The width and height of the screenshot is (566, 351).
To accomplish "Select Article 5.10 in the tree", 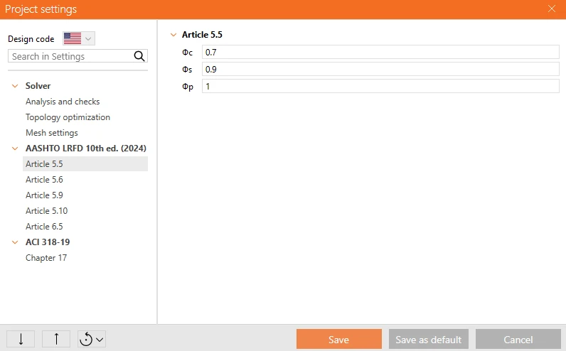I will [x=46, y=211].
